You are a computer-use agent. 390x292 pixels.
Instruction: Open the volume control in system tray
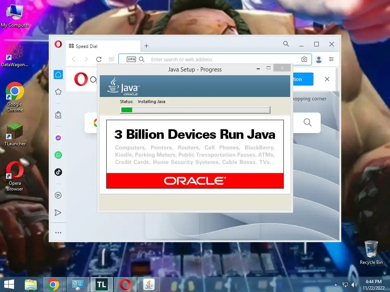pyautogui.click(x=354, y=285)
